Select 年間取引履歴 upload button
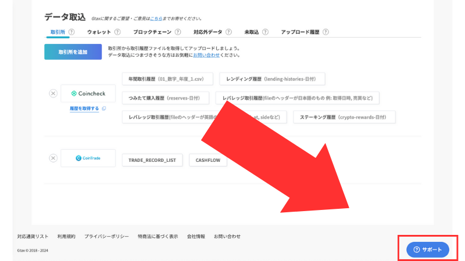The image size is (465, 261). click(x=167, y=79)
